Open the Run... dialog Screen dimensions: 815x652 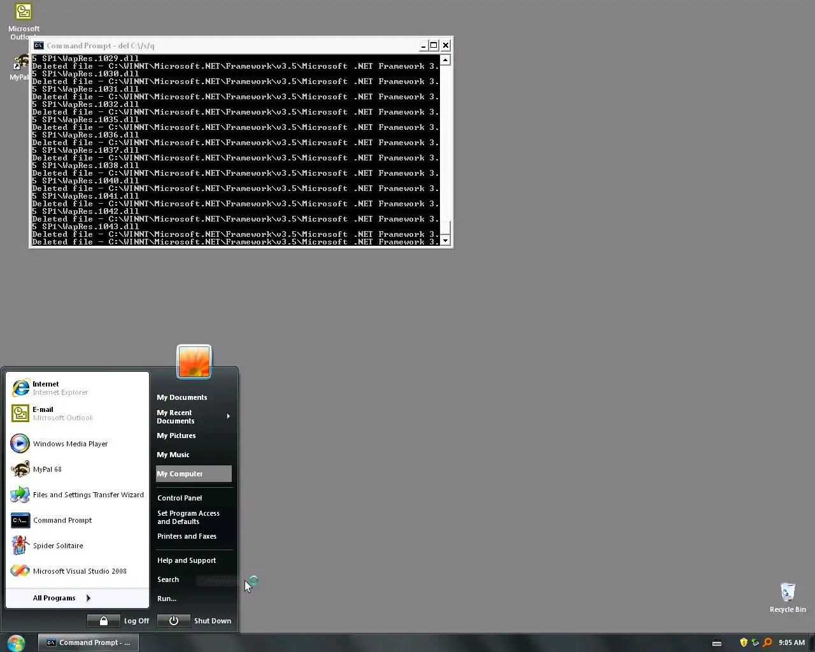[x=167, y=599]
